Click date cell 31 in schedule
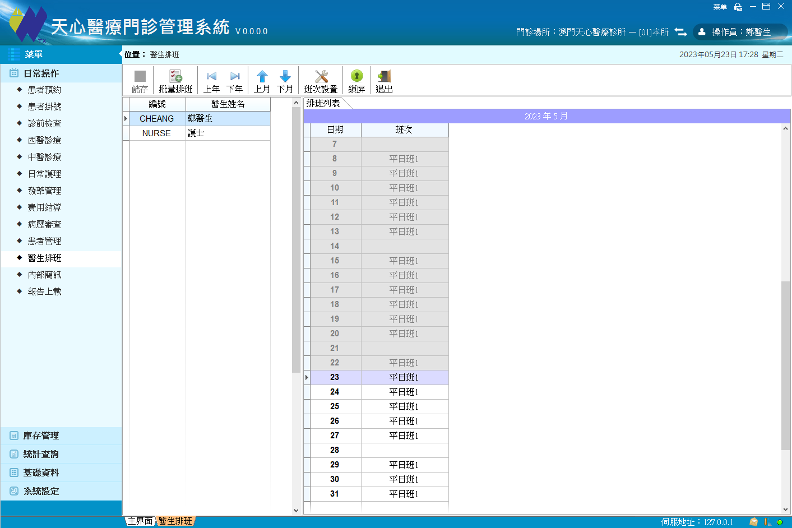Screen dimensions: 792x528 tap(335, 494)
